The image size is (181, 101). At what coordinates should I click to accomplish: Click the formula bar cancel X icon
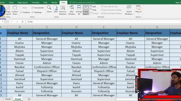tap(12, 22)
